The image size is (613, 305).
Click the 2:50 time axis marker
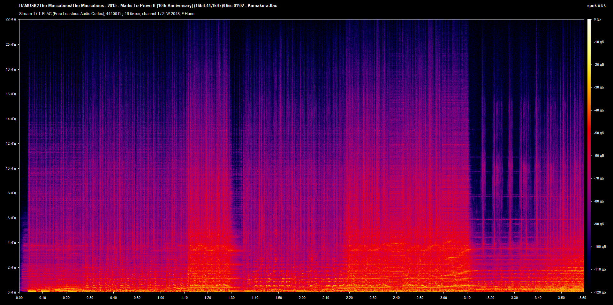420,298
